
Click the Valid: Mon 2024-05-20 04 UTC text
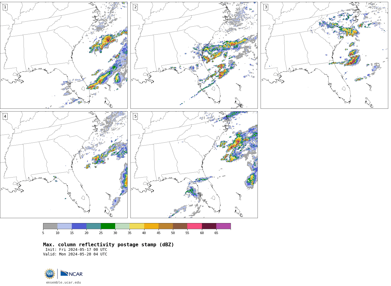(x=75, y=254)
